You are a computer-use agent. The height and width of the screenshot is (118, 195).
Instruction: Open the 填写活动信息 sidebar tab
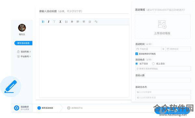pyautogui.click(x=23, y=43)
